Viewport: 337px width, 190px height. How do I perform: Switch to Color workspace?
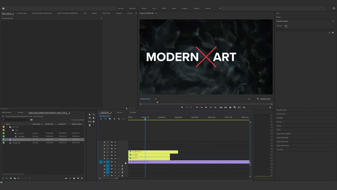(154, 8)
